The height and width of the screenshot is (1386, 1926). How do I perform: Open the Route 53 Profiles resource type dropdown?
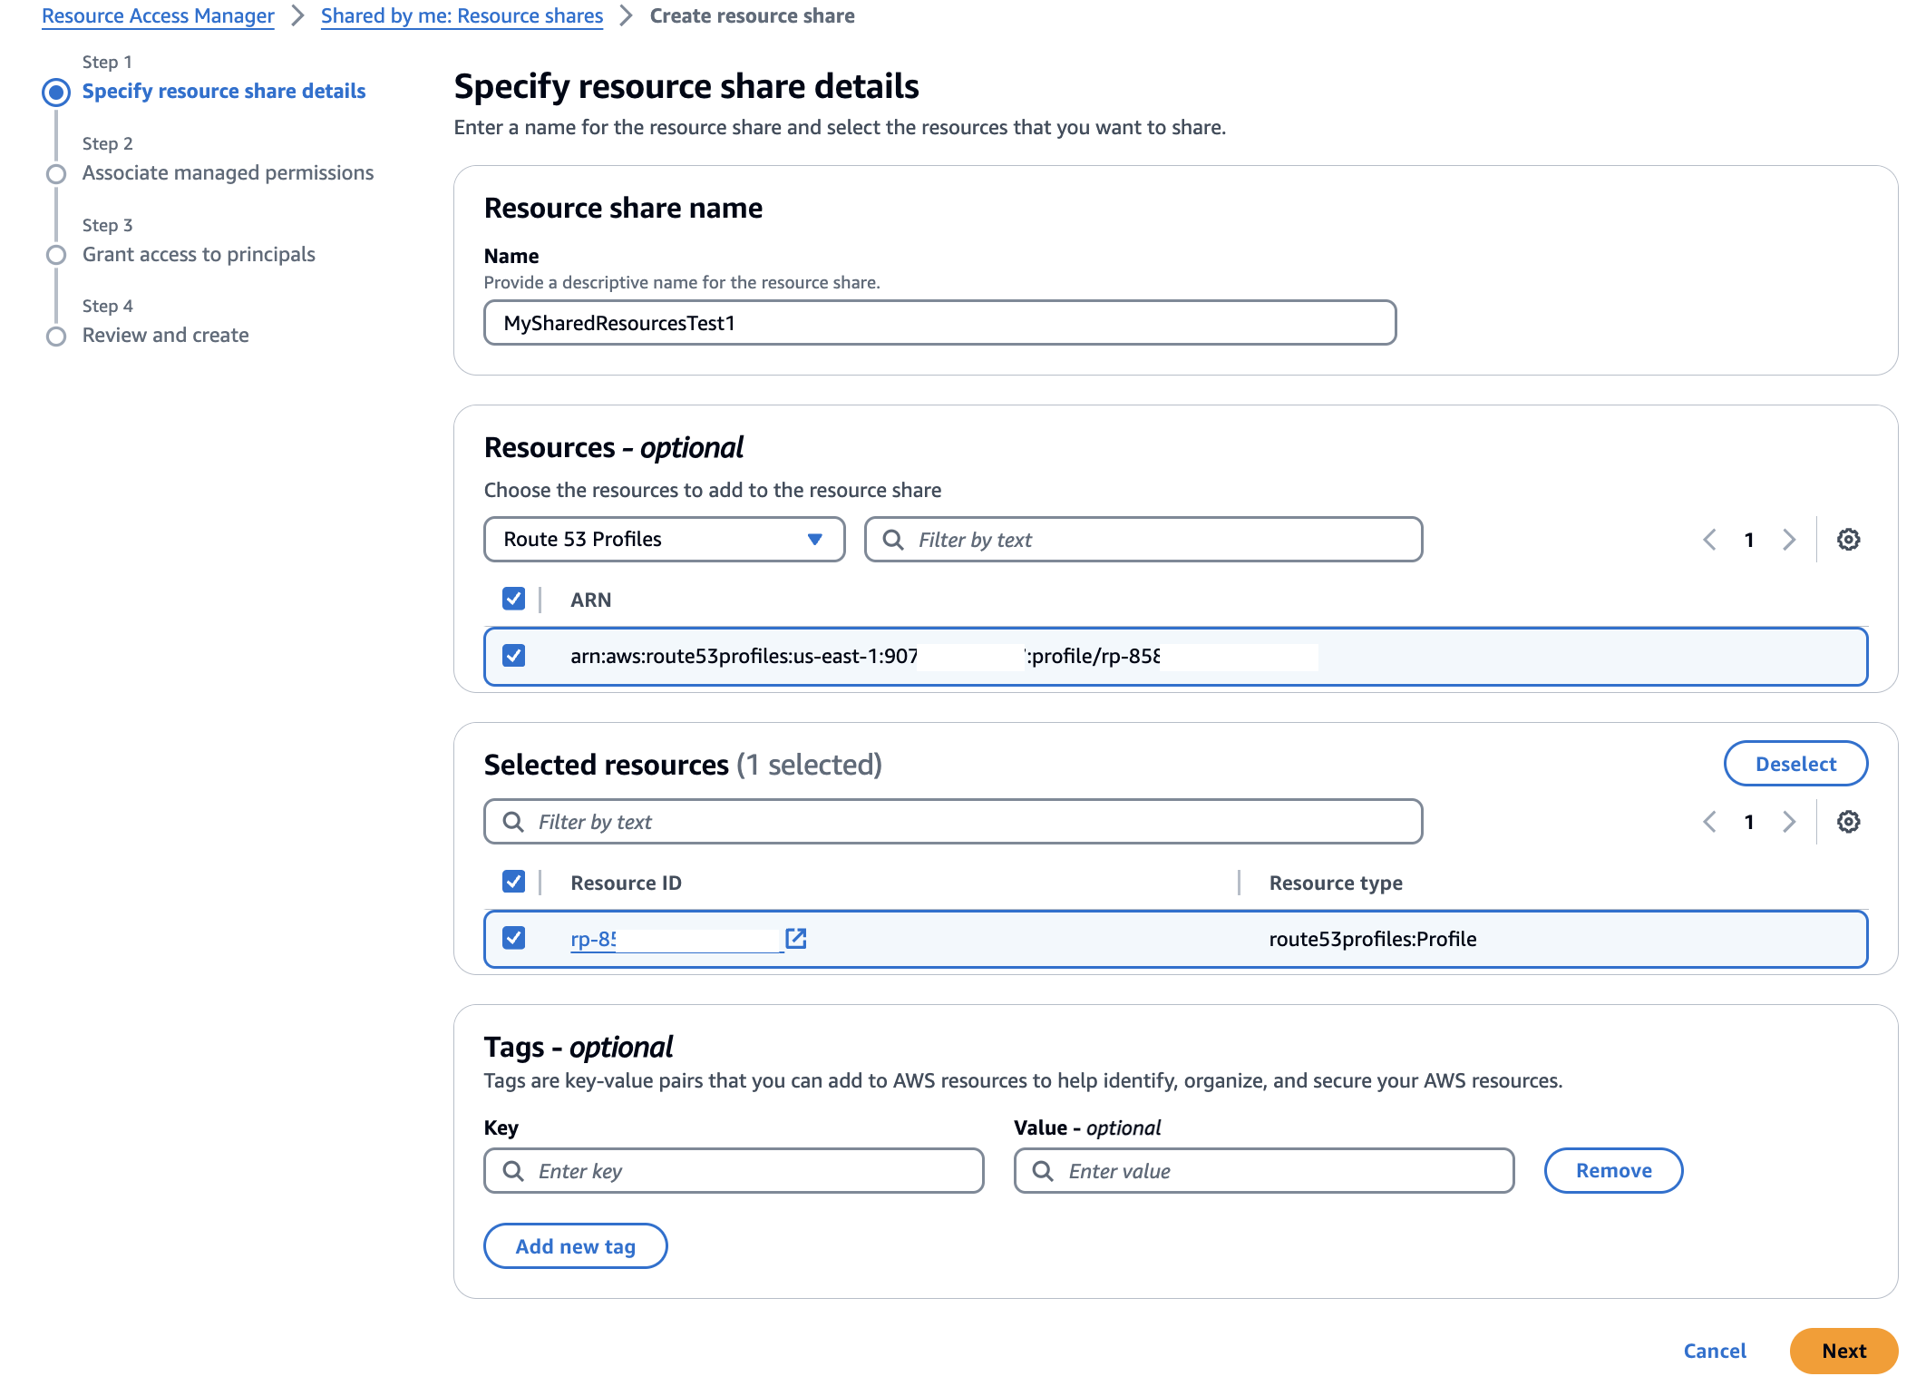pyautogui.click(x=664, y=540)
